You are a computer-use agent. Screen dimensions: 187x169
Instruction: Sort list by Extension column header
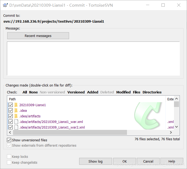coord(170,99)
